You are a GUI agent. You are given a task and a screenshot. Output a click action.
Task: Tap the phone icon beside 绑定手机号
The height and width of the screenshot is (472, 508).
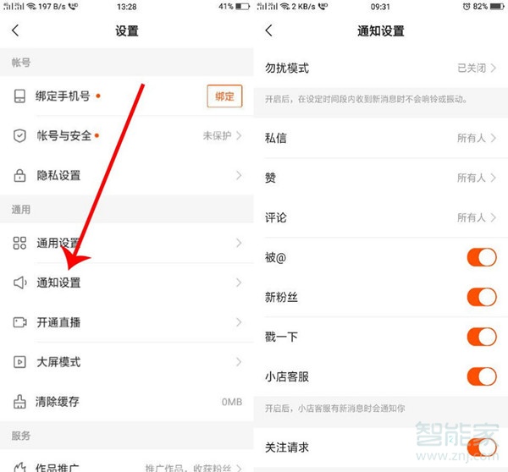point(19,96)
